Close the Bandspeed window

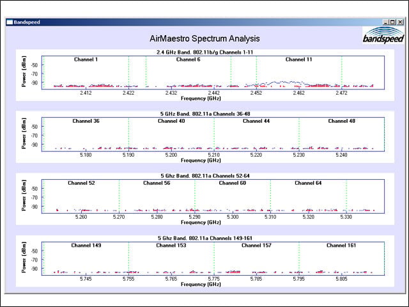(400, 22)
